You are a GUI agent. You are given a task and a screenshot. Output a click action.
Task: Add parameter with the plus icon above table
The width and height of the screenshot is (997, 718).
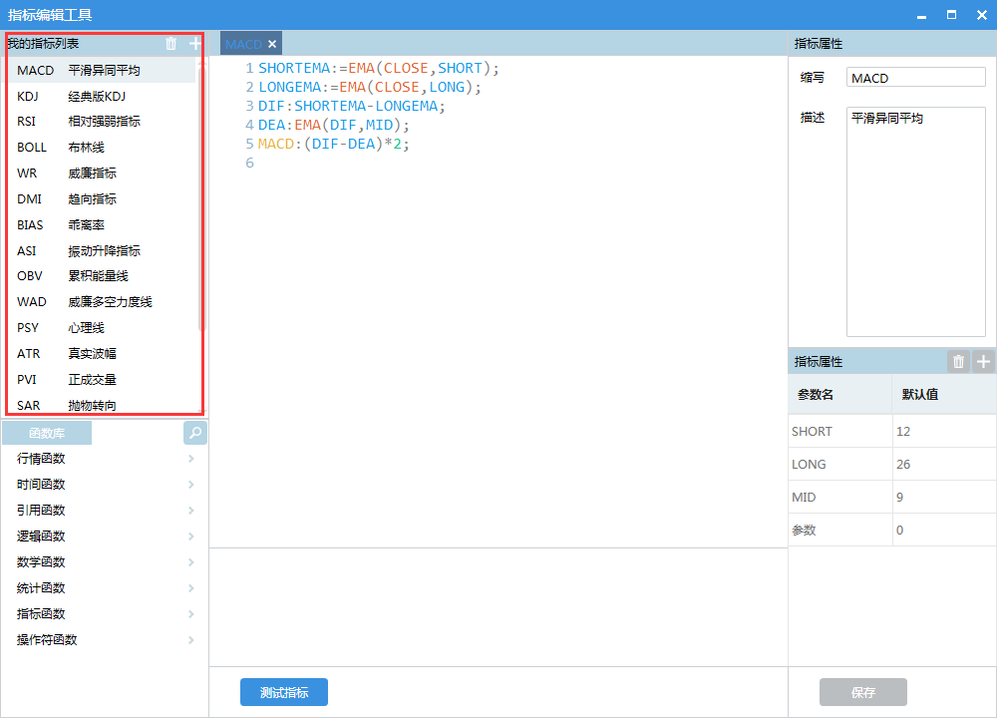(983, 362)
